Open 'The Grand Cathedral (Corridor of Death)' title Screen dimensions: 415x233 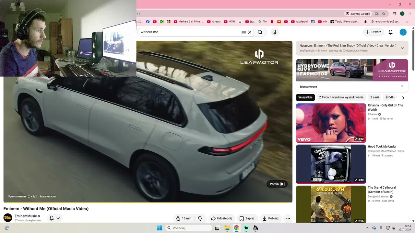click(x=382, y=190)
